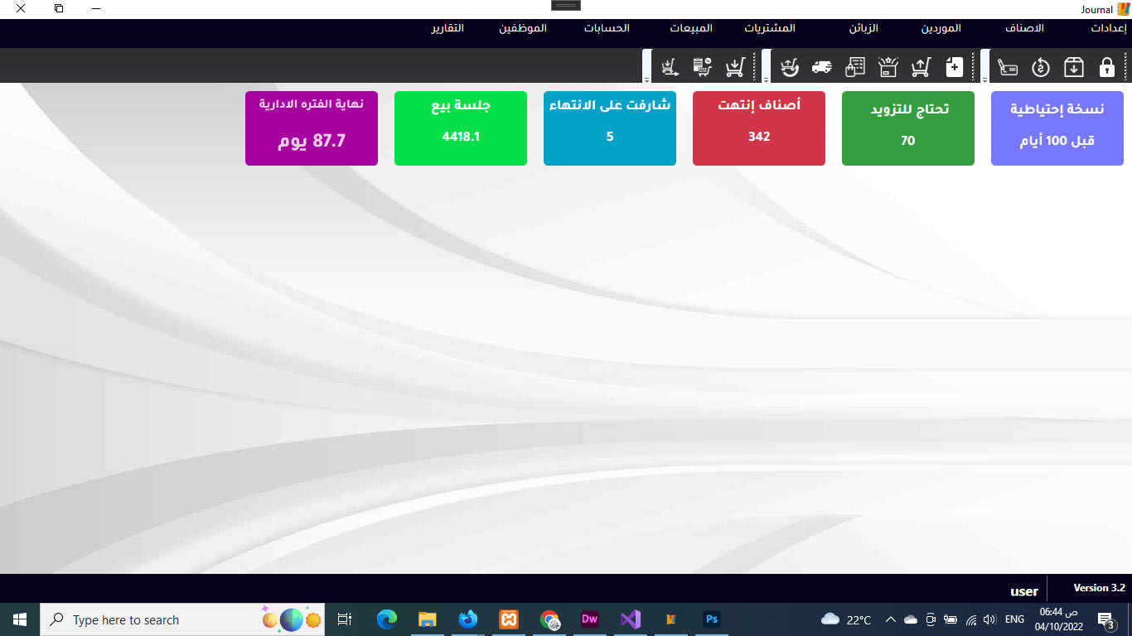Open Task View on the taskbar
Image resolution: width=1132 pixels, height=636 pixels.
click(x=345, y=619)
